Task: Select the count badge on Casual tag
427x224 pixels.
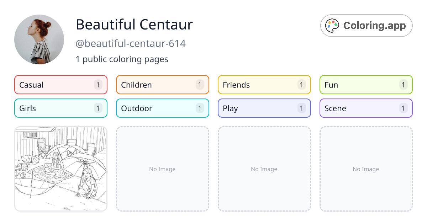Action: point(98,85)
